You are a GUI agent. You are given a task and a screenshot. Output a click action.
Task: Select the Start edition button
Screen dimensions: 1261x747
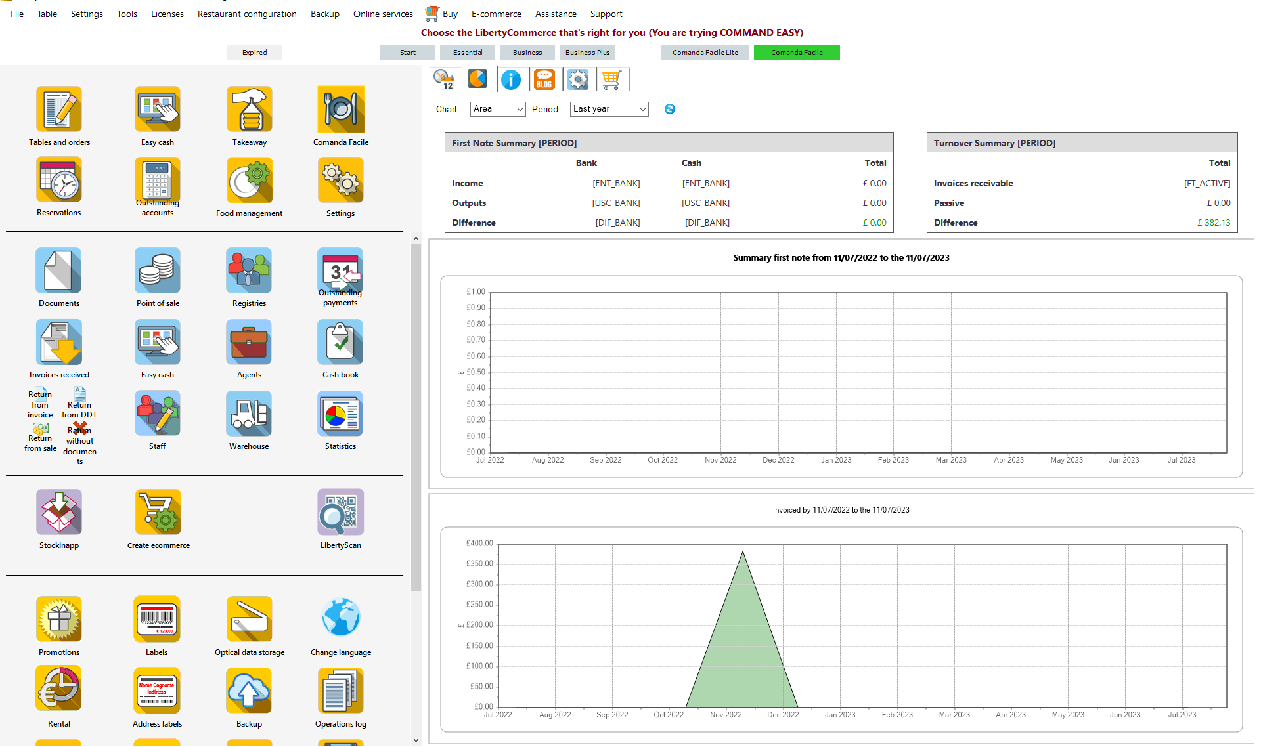(x=408, y=53)
